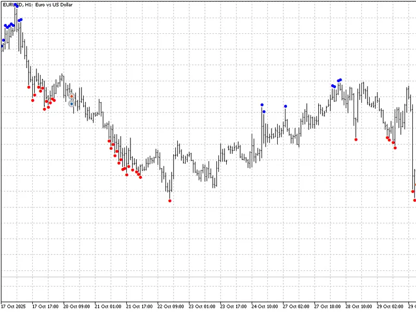416x312 pixels.
Task: Click the '22 Oct 09:00' time axis label
Action: pyautogui.click(x=171, y=306)
